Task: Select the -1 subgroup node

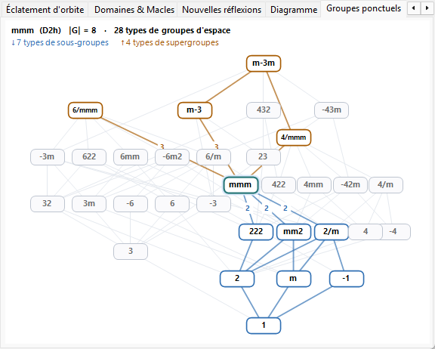Action: click(346, 279)
